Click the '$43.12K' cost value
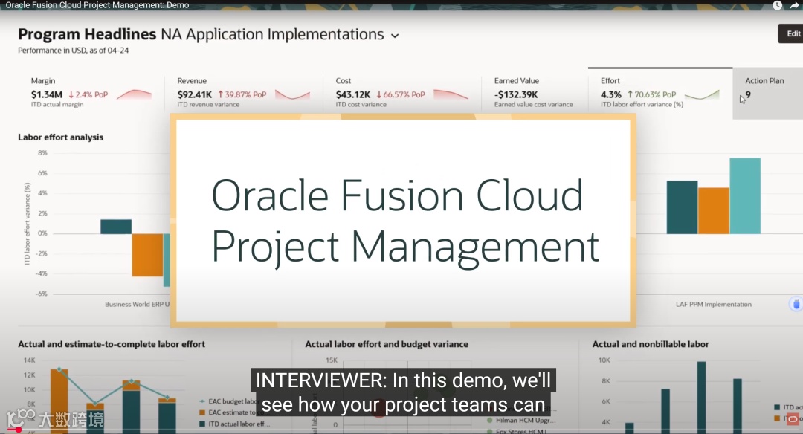 coord(353,94)
